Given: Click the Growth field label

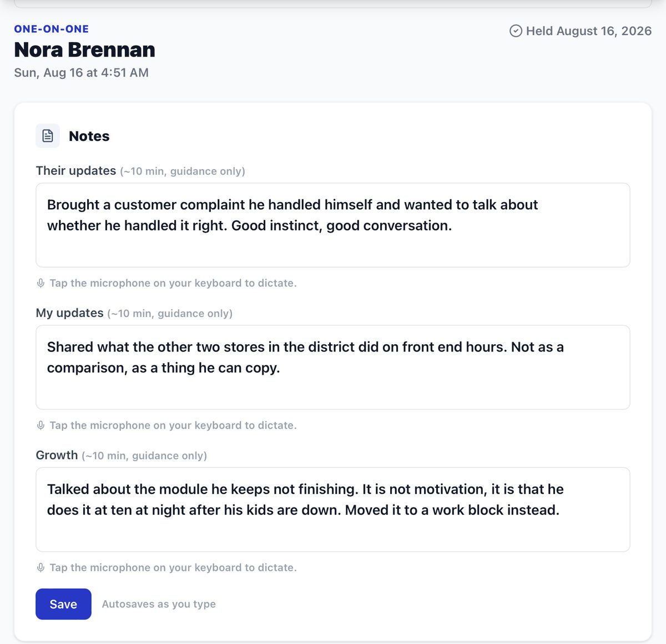Looking at the screenshot, I should click(57, 455).
